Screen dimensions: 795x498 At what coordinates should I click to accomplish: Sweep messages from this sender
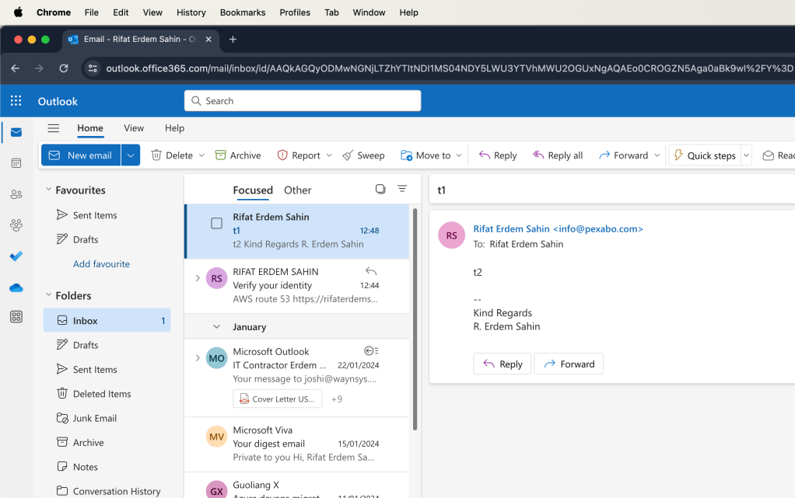363,155
